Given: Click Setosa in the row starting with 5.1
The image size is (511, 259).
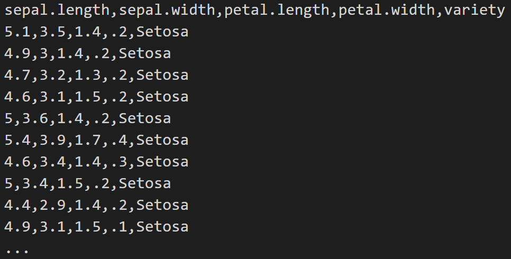Looking at the screenshot, I should click(162, 32).
